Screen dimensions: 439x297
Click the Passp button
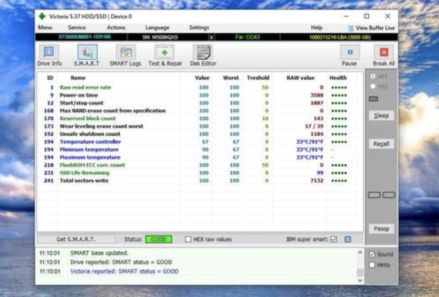(381, 229)
